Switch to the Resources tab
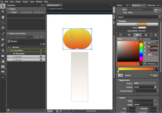This screenshot has height=113, width=162. pyautogui.click(x=151, y=5)
